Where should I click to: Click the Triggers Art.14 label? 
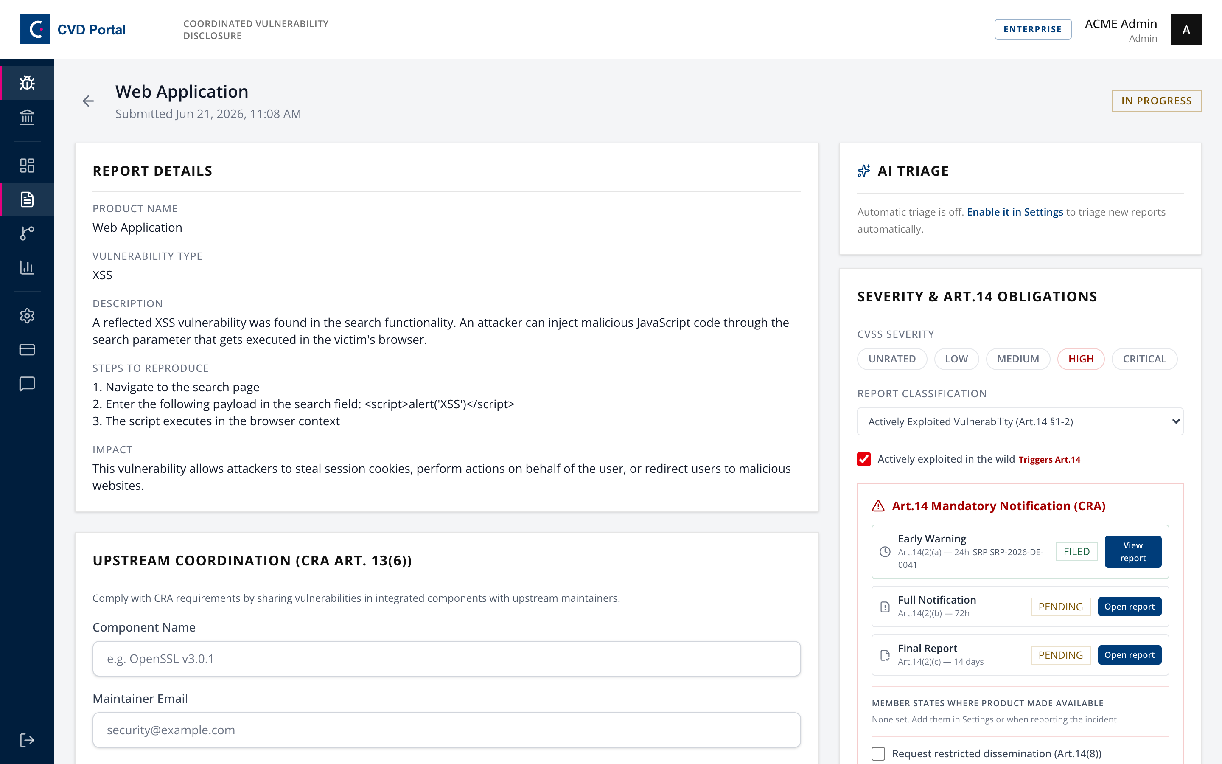tap(1049, 460)
